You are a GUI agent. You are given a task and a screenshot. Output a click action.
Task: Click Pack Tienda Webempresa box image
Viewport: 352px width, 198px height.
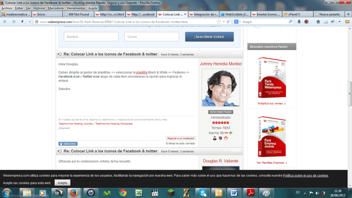(272, 78)
